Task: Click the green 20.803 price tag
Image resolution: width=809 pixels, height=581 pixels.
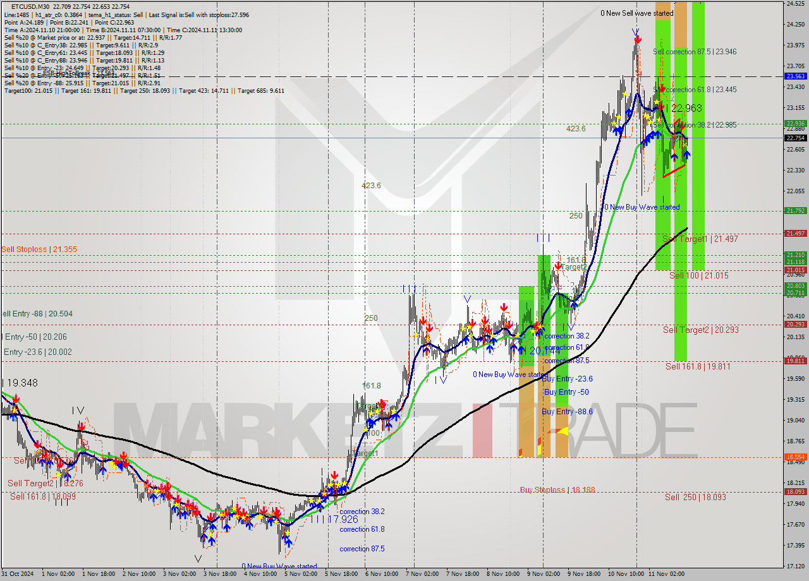Action: (795, 286)
